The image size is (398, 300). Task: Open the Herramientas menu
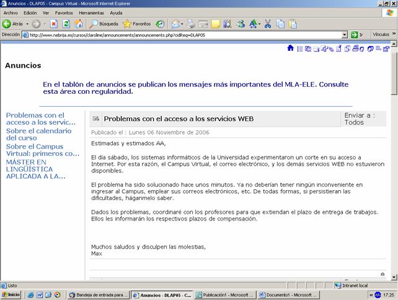[x=91, y=12]
